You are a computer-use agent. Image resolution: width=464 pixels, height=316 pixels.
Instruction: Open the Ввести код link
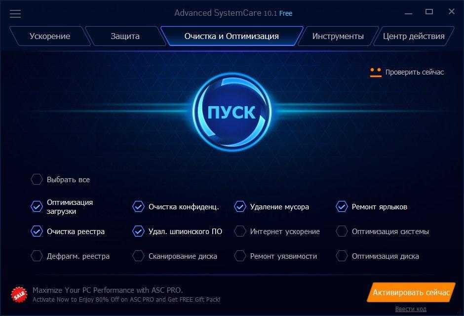tap(411, 309)
